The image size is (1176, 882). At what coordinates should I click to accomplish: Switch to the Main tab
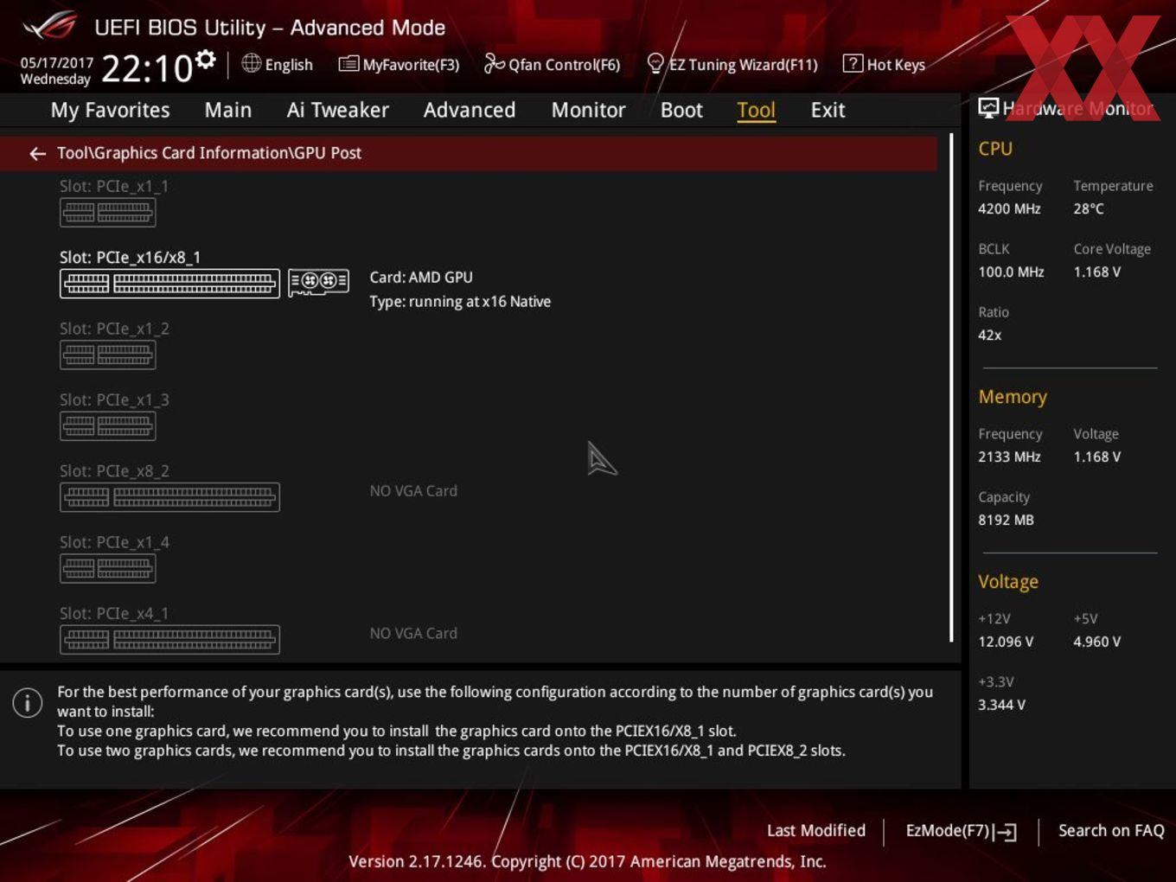point(228,110)
